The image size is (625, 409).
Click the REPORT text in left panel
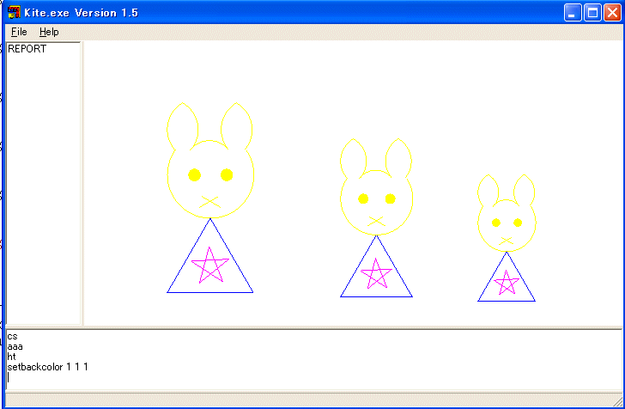tap(27, 49)
